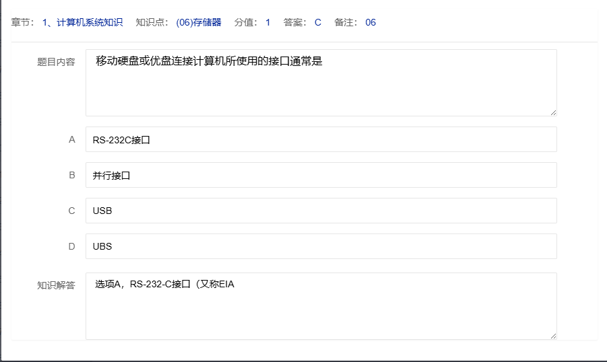The image size is (607, 362).
Task: Click option A field containing RS-232C接口
Action: point(321,139)
